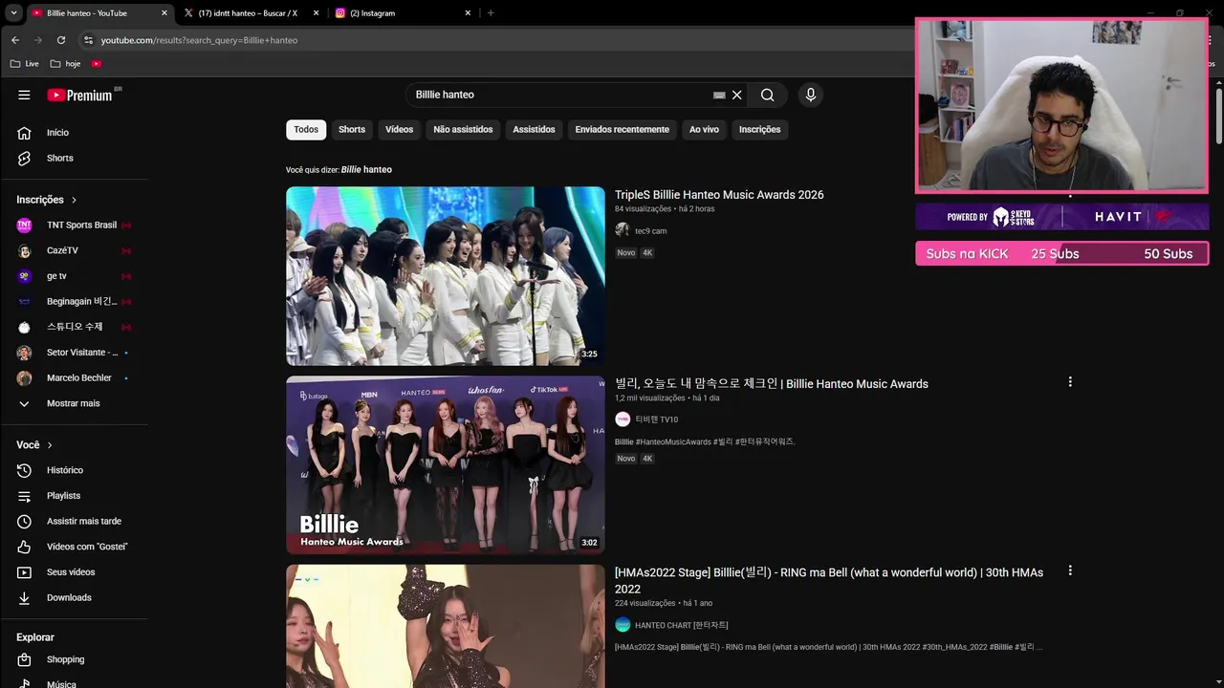The width and height of the screenshot is (1224, 688).
Task: Open the on-screen keyboard icon in search
Action: (719, 95)
